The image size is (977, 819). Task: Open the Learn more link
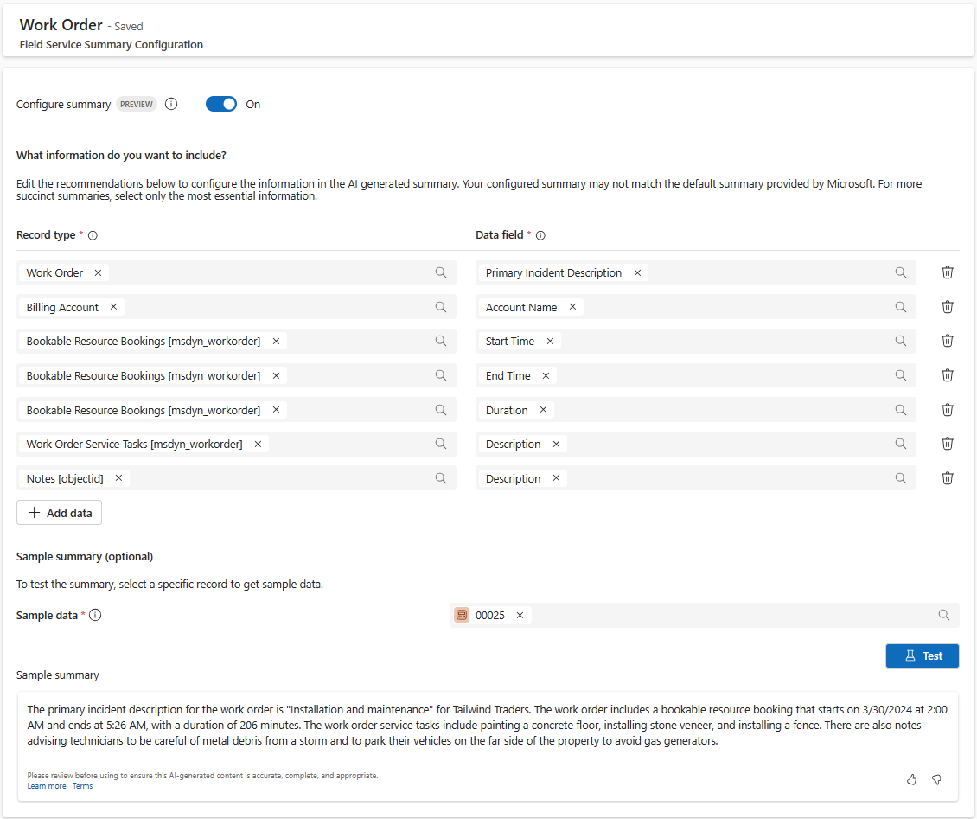coord(46,785)
